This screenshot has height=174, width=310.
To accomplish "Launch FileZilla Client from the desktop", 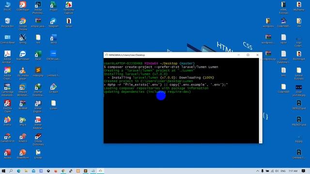I will [x=8, y=106].
